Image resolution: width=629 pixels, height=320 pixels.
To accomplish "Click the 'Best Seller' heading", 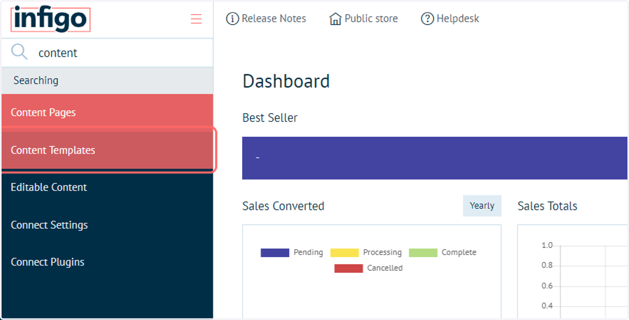I will click(x=270, y=118).
